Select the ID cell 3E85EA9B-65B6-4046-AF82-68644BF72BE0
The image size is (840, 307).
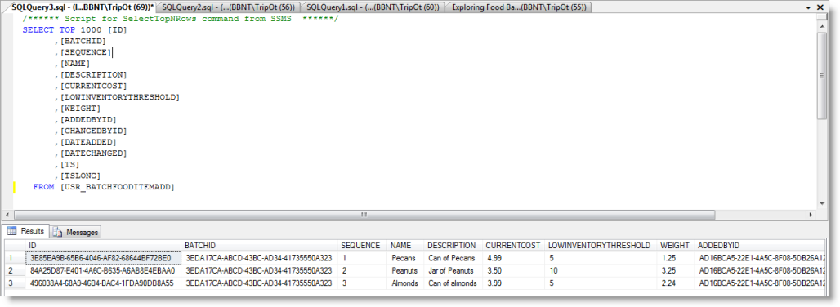103,258
